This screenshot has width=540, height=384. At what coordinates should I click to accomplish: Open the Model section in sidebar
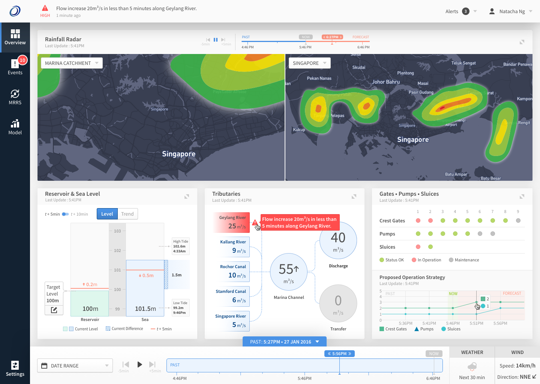(15, 127)
